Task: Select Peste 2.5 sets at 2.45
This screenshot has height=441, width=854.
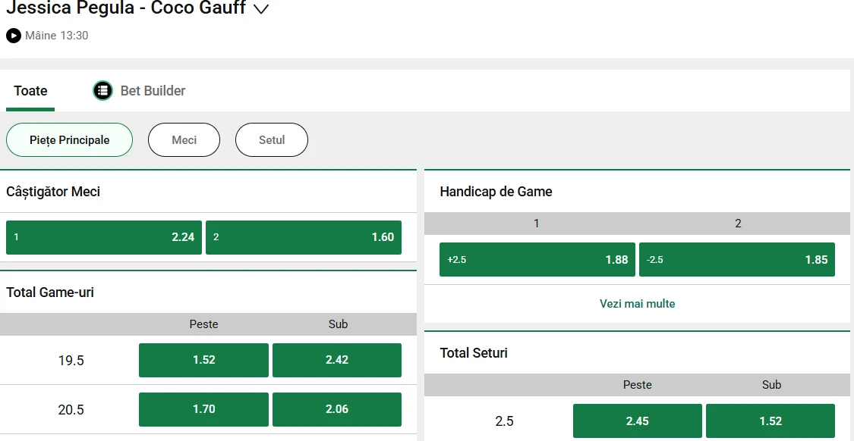Action: 637,421
